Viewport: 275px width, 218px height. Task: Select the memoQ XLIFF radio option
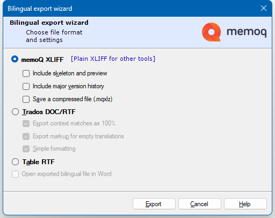[15, 59]
